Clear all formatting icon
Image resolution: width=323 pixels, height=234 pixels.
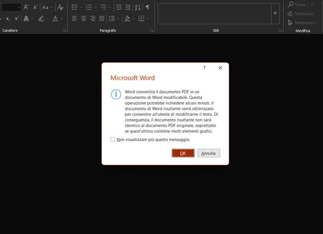coord(60,7)
